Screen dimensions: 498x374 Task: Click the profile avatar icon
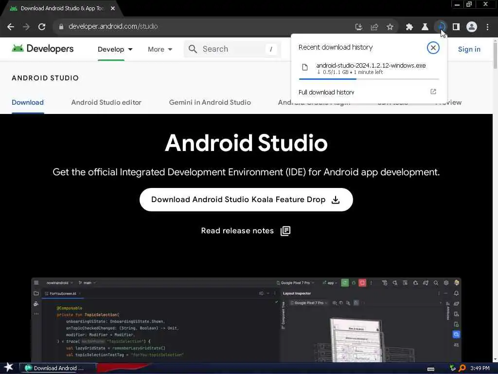(x=472, y=27)
